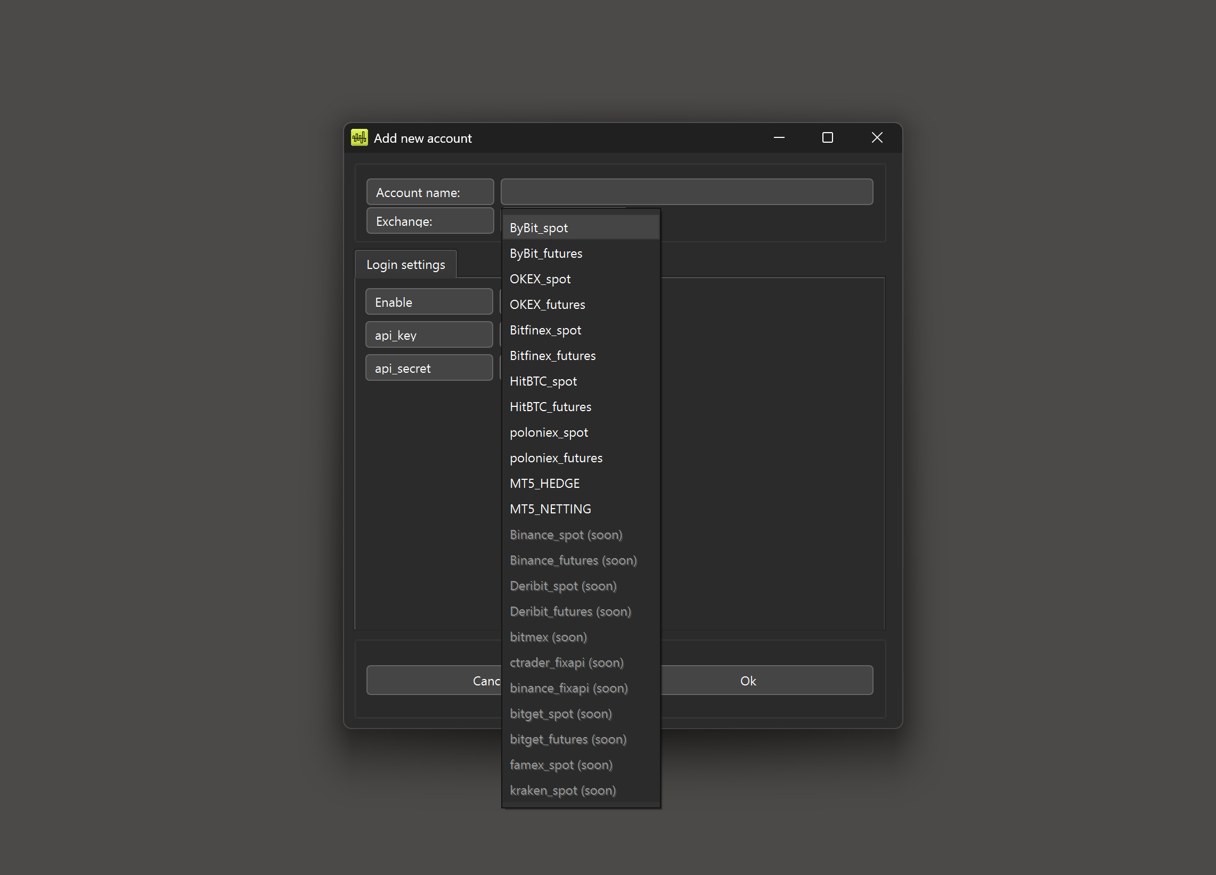This screenshot has height=875, width=1216.
Task: Click the Account name input field
Action: pos(686,192)
